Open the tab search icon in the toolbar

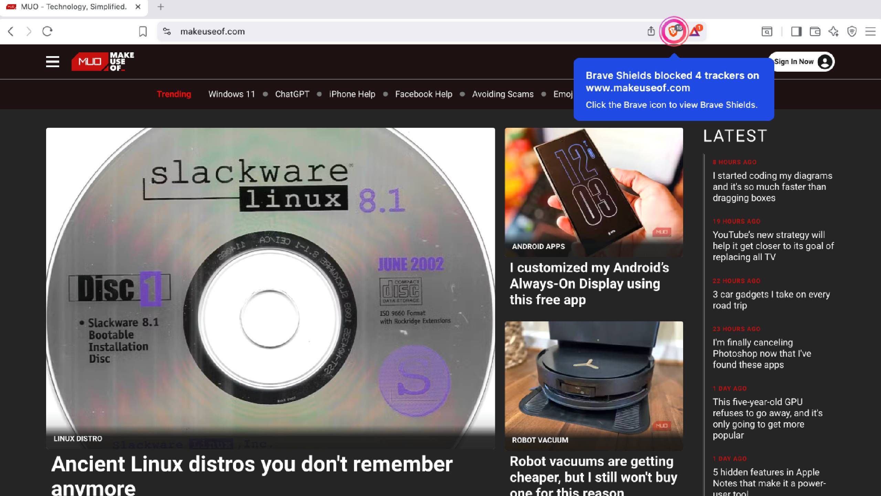point(767,32)
